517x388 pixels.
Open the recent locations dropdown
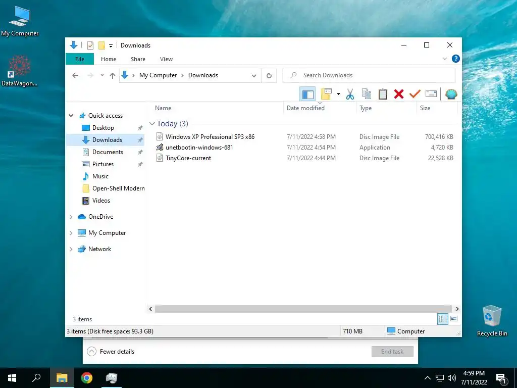(x=102, y=76)
